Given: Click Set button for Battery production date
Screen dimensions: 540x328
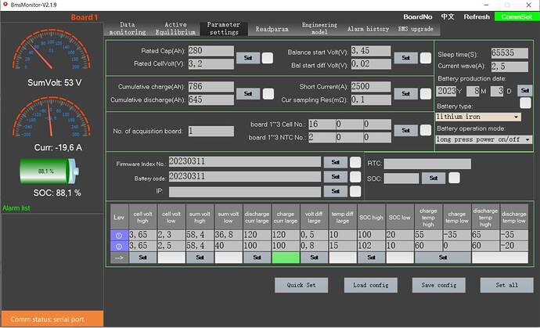Looking at the screenshot, I should pos(525,91).
